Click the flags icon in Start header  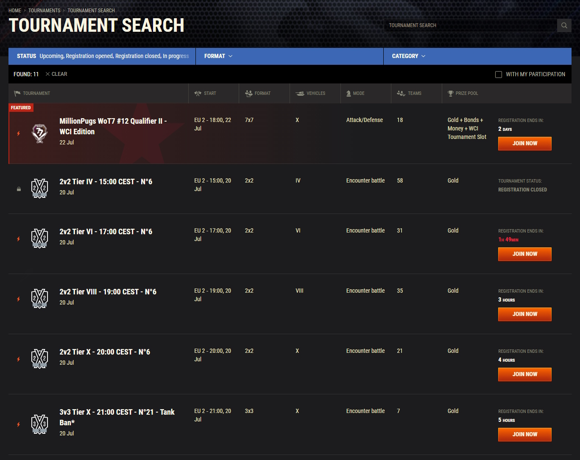(x=198, y=93)
